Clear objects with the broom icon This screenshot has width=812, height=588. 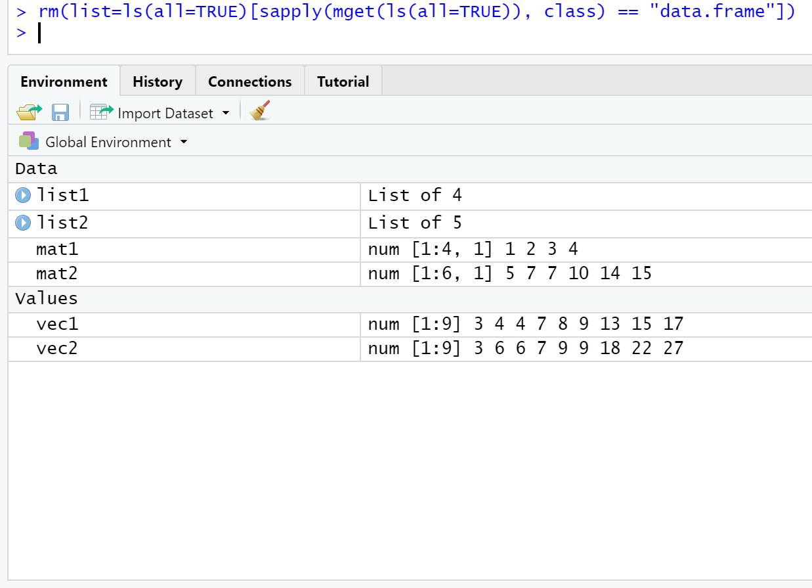(261, 111)
